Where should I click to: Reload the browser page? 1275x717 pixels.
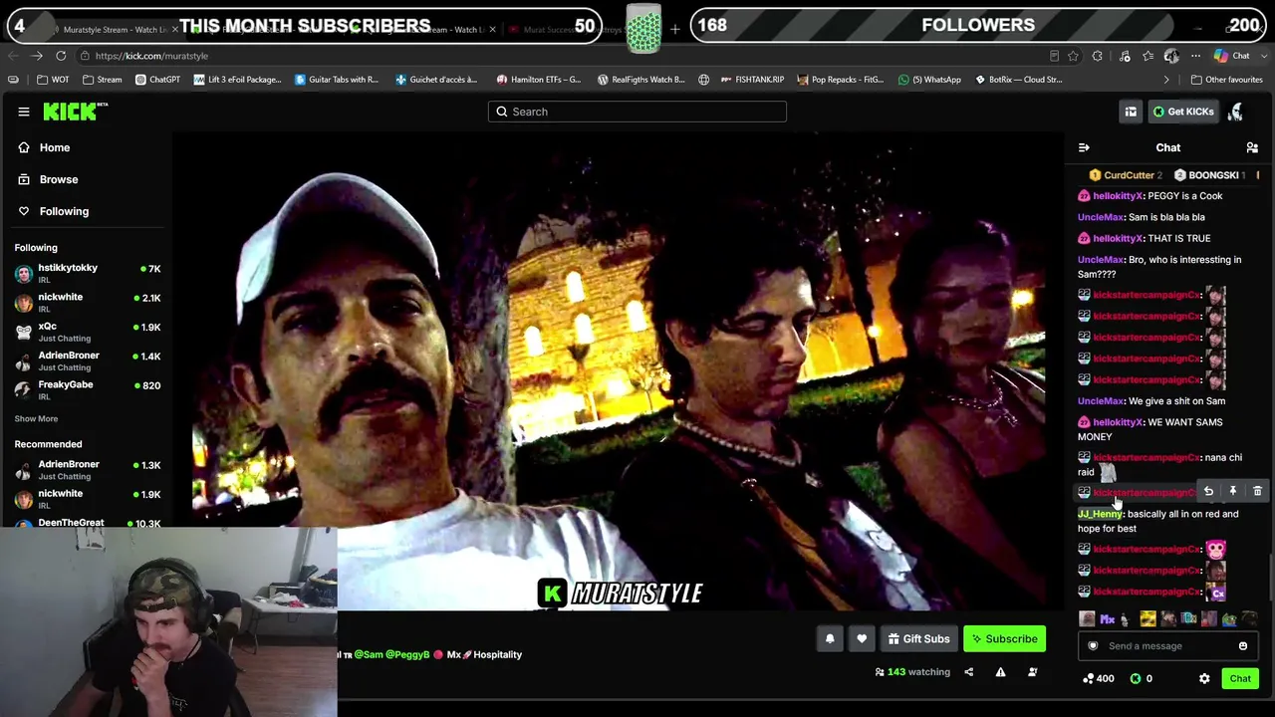(x=61, y=56)
